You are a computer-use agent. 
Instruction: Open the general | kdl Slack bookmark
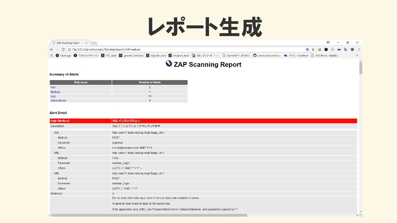[131, 55]
